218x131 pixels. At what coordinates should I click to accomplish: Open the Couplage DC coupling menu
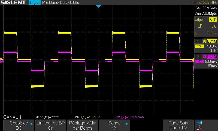(19, 125)
